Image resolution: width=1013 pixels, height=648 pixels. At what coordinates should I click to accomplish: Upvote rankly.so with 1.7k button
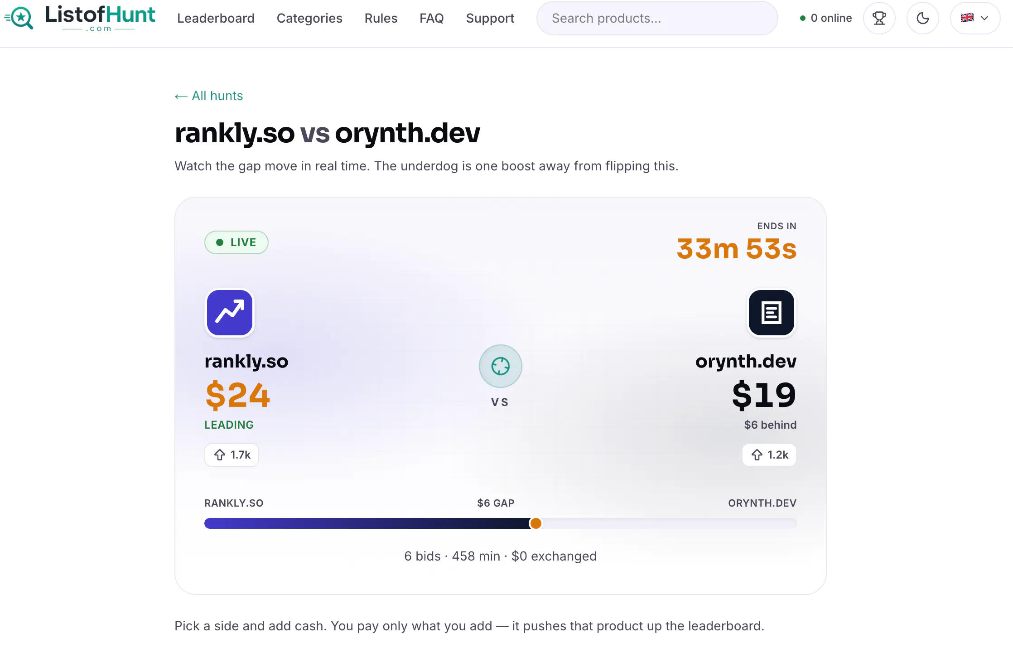click(x=232, y=455)
